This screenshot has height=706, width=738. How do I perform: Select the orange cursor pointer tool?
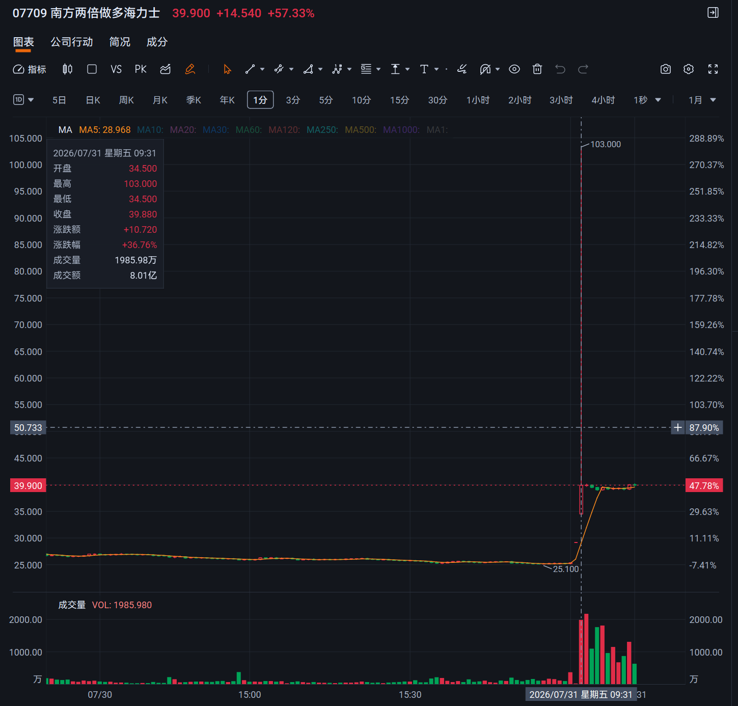pyautogui.click(x=227, y=69)
